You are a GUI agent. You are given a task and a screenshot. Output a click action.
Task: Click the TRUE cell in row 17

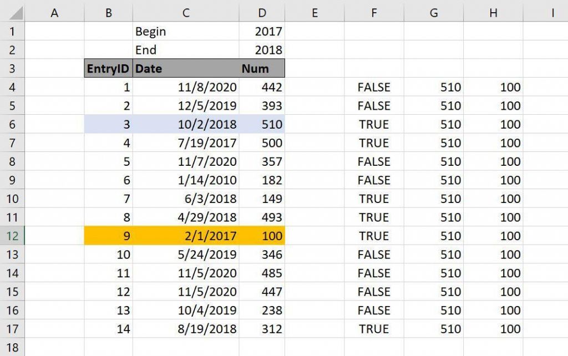coord(374,329)
